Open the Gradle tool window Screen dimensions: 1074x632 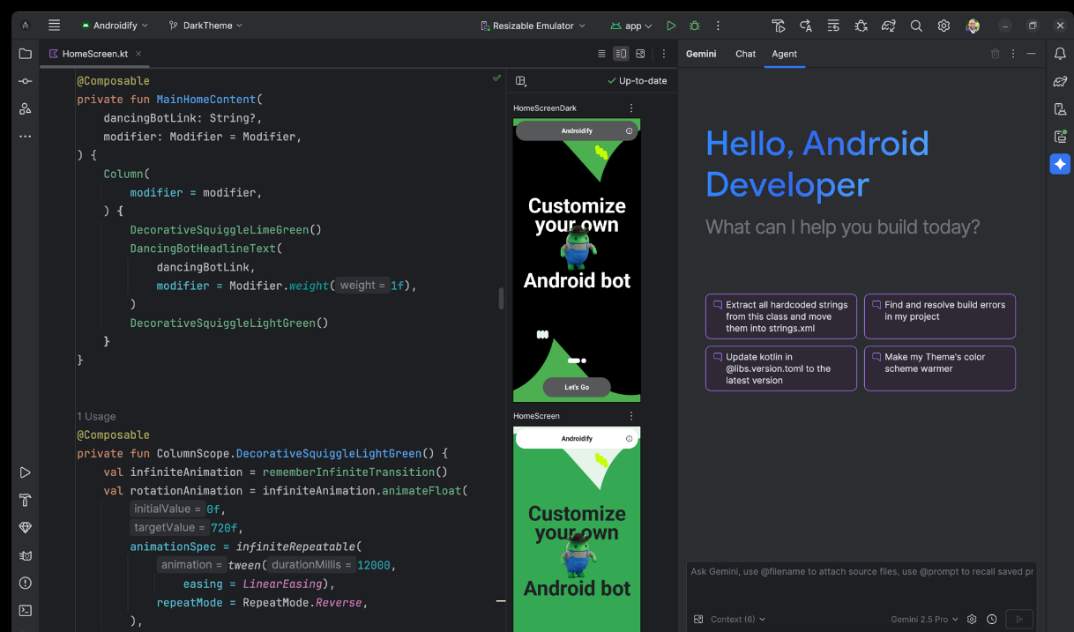click(1061, 83)
